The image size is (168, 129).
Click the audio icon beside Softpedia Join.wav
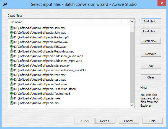11,33
